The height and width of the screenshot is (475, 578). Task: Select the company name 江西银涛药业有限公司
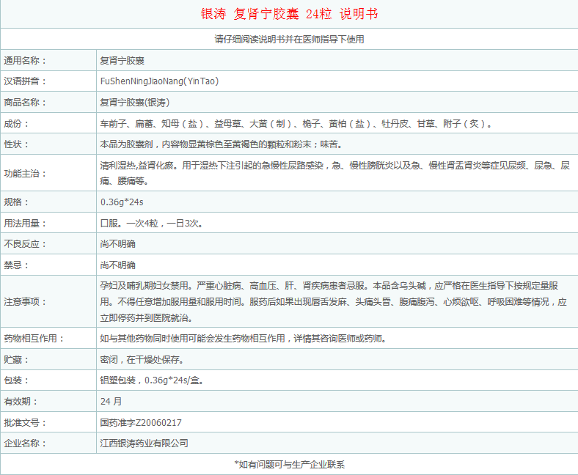[144, 443]
